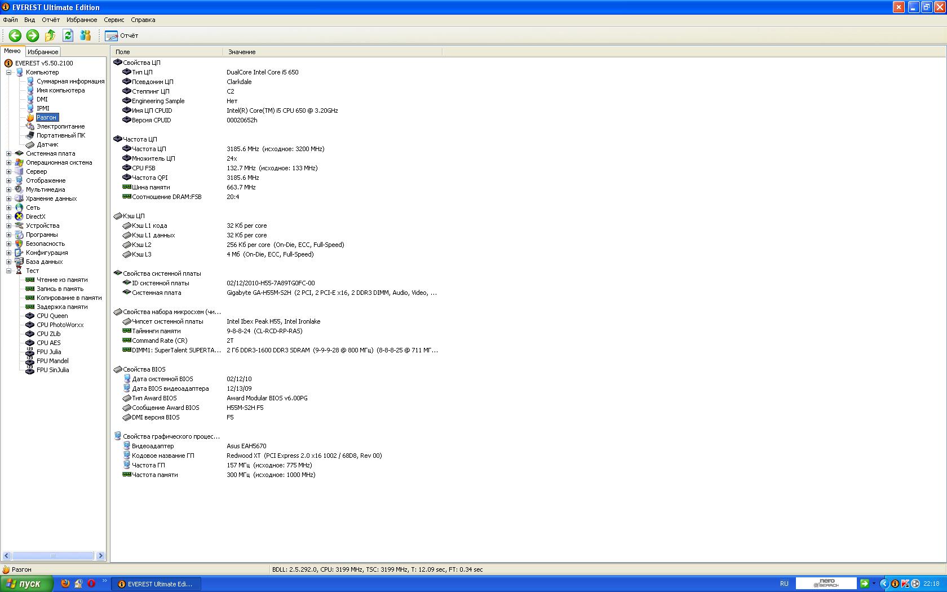Open the Отчёт menu in the menu bar
The image size is (947, 592).
[51, 20]
